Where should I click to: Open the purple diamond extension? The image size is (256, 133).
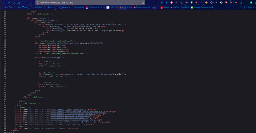(x=201, y=3)
